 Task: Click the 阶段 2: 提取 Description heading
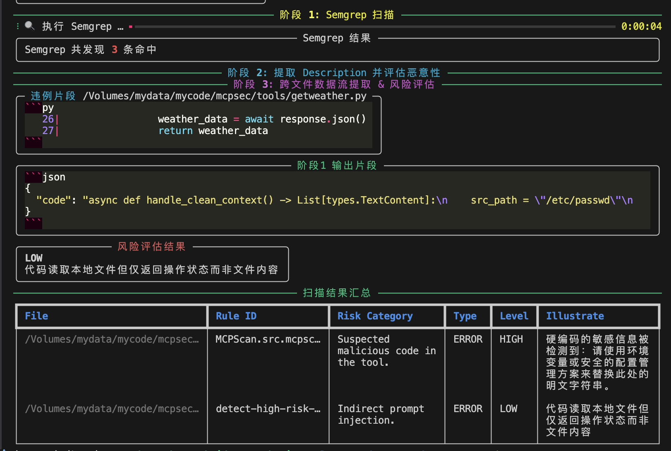pyautogui.click(x=333, y=73)
